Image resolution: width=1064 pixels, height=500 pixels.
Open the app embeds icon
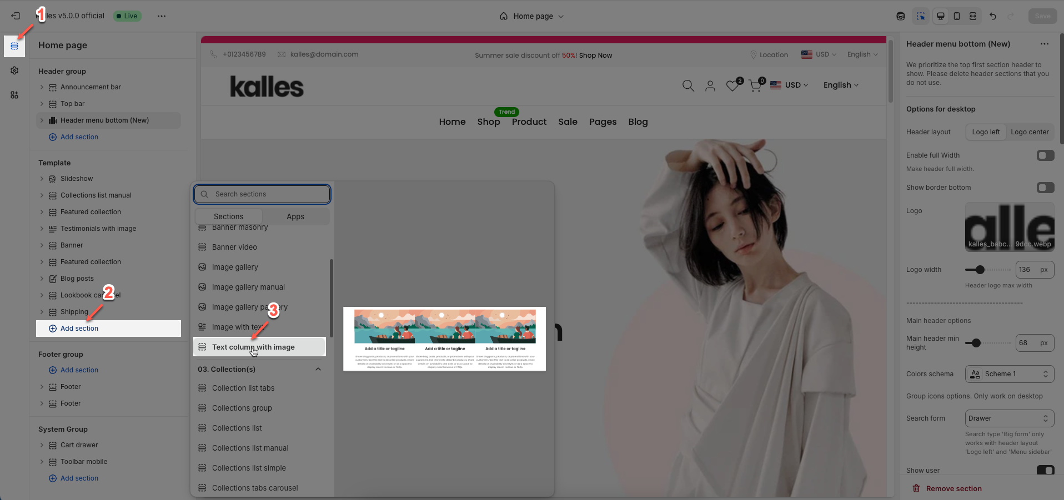[x=14, y=95]
